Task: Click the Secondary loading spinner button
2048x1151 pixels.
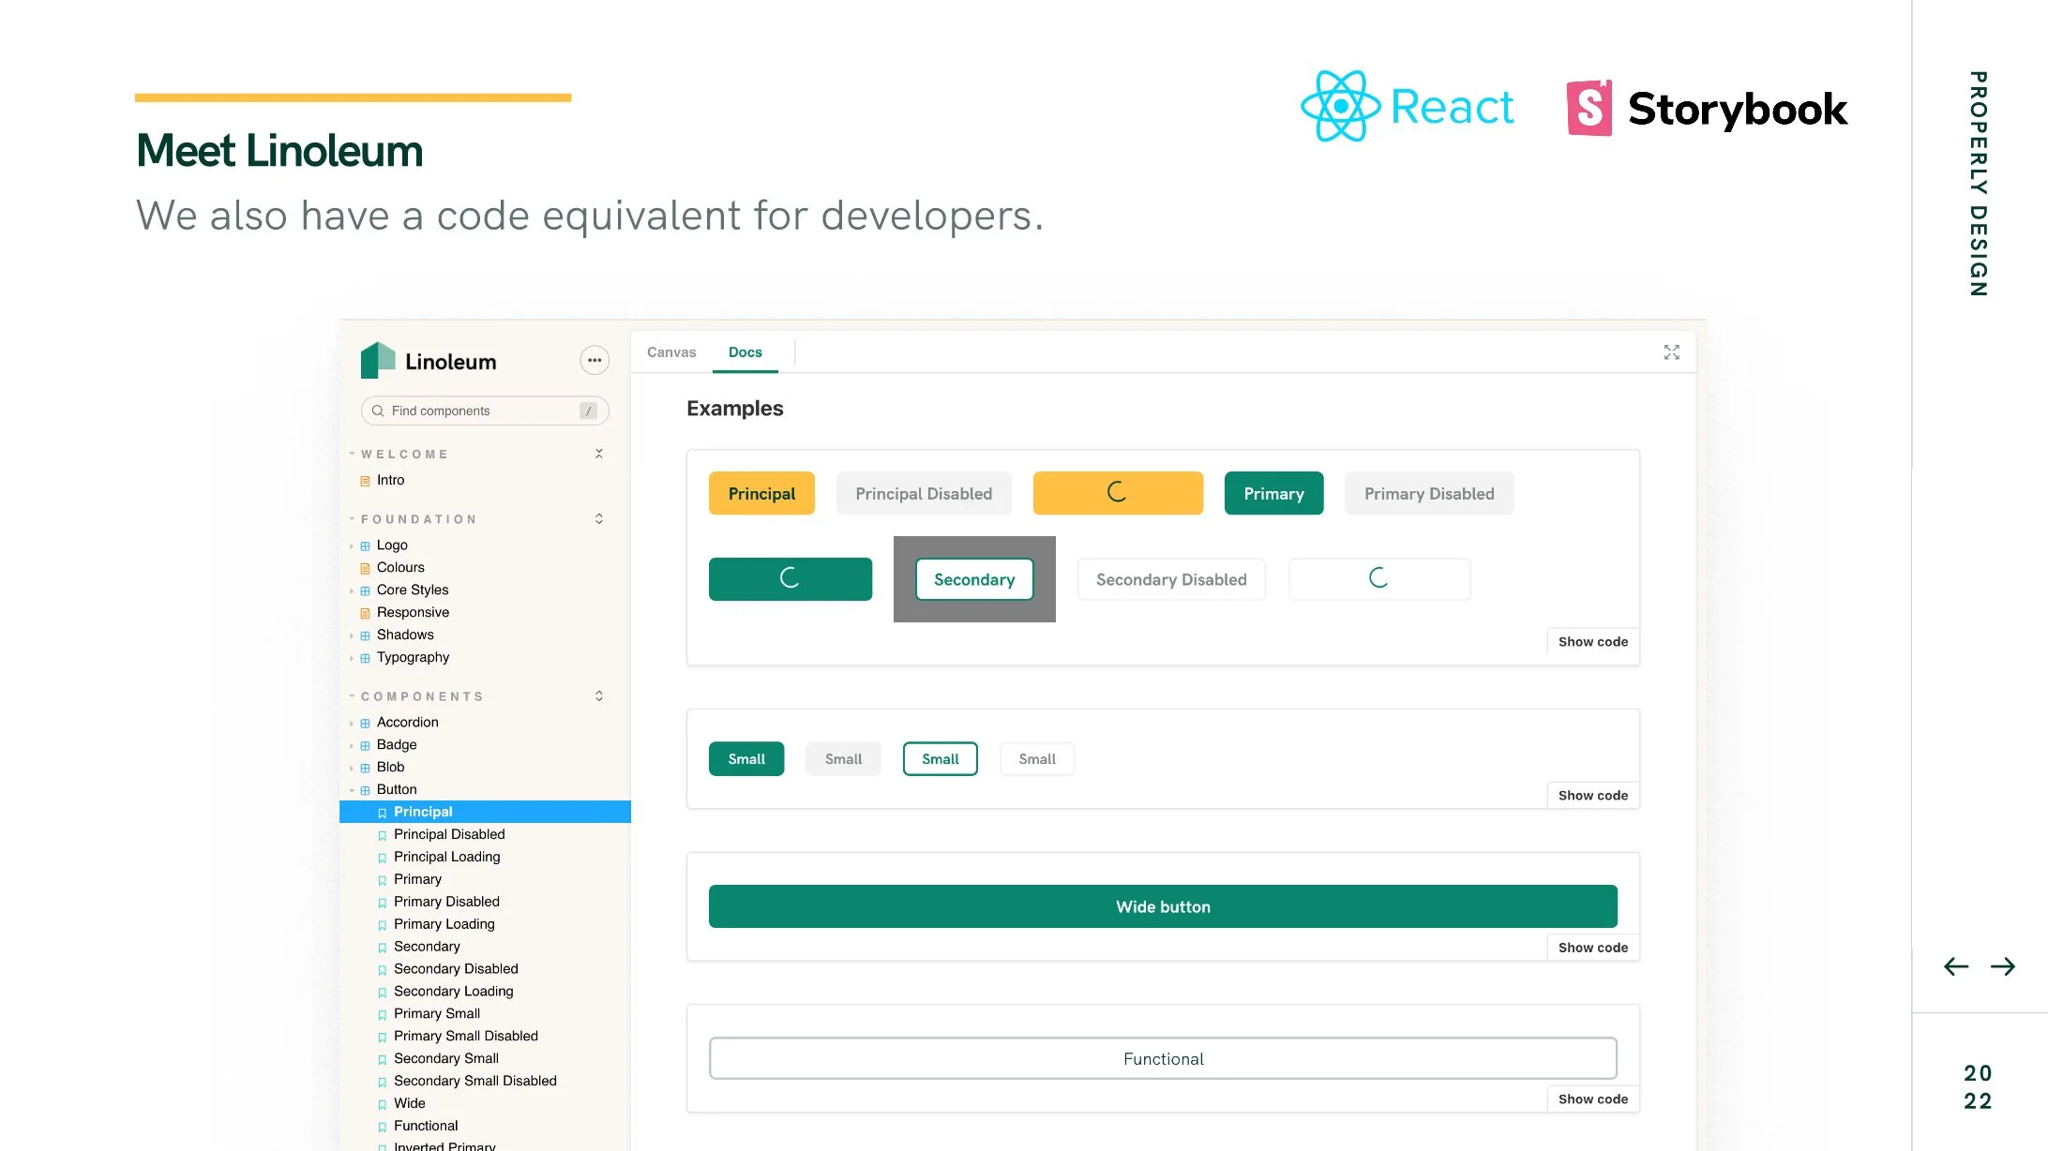Action: [x=1378, y=578]
